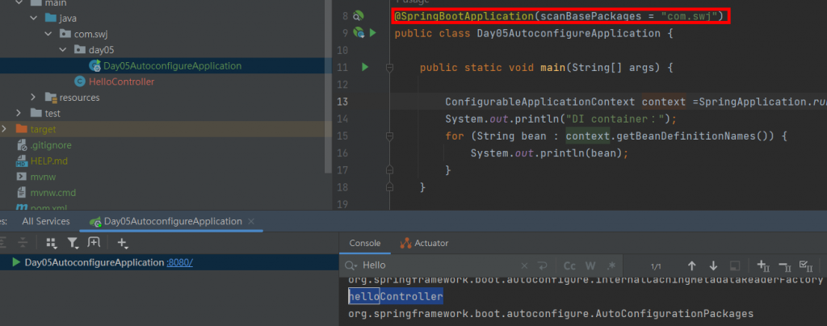Screen dimensions: 827x326
Task: Click Add Selection for Next Occurrence icon
Action: point(764,265)
